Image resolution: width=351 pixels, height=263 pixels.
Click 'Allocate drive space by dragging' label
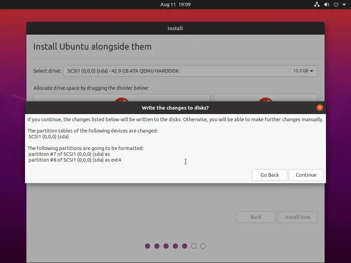[91, 88]
